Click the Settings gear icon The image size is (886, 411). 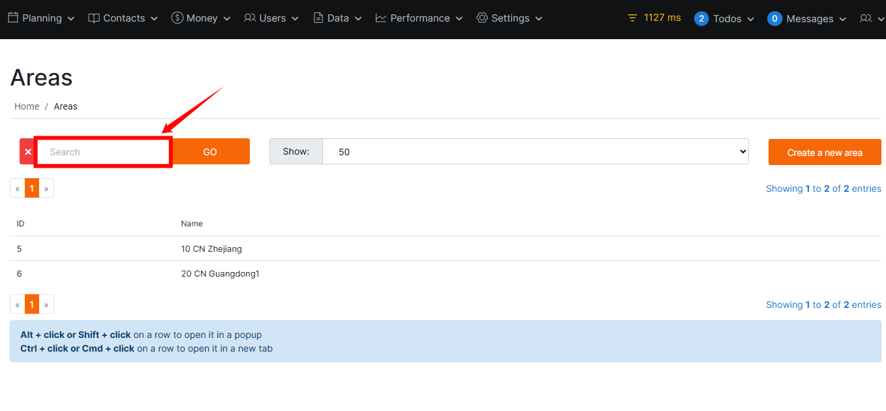click(x=482, y=18)
